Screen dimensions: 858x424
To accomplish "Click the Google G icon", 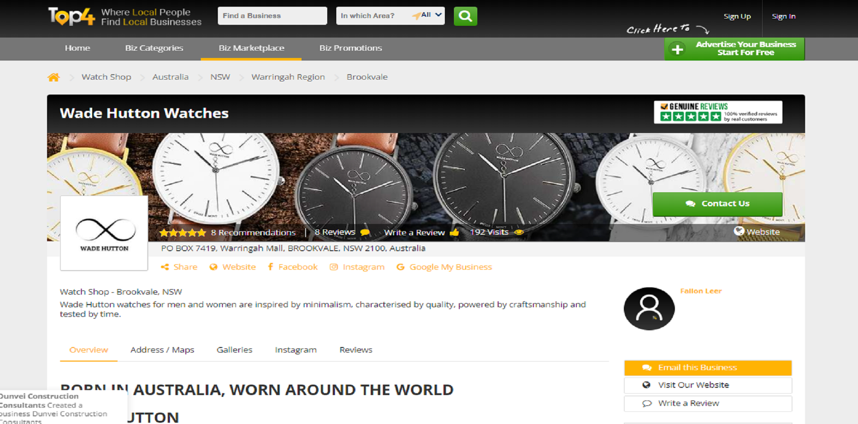I will pyautogui.click(x=400, y=267).
